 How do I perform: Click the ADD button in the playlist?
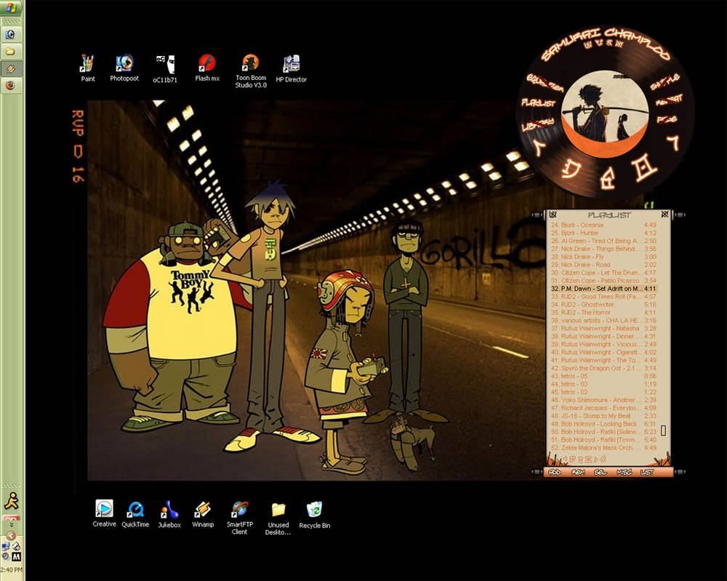click(555, 472)
